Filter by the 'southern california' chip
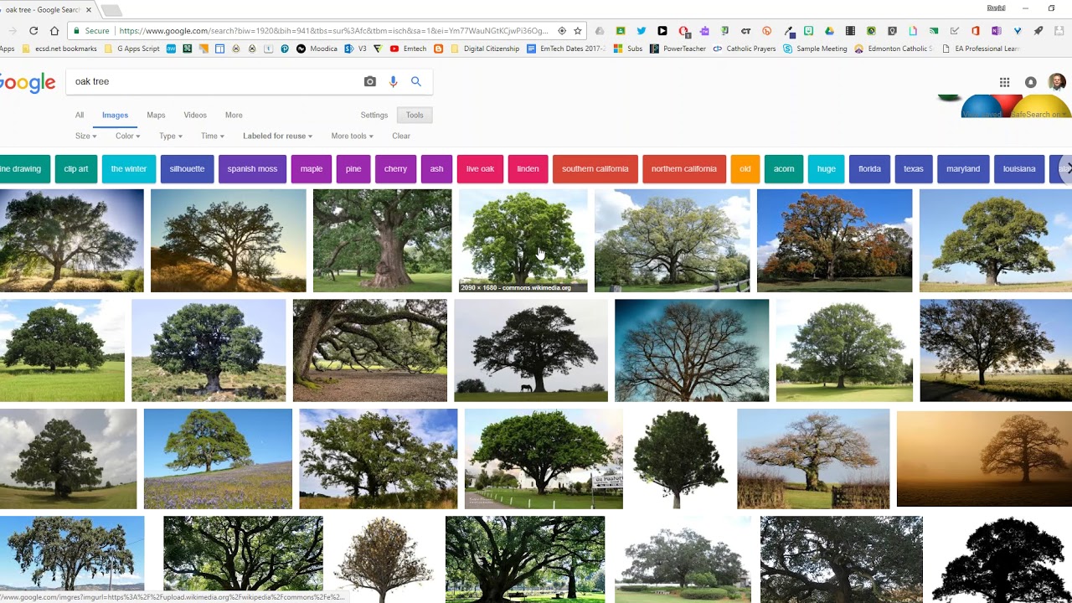Image resolution: width=1072 pixels, height=603 pixels. (x=595, y=168)
